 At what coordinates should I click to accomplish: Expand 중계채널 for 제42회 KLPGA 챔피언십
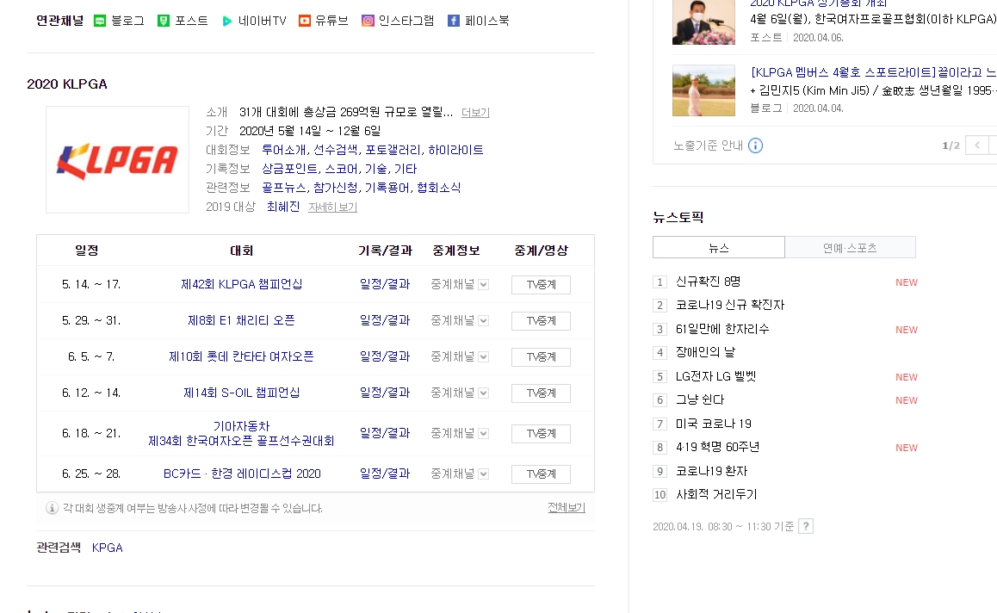[483, 285]
